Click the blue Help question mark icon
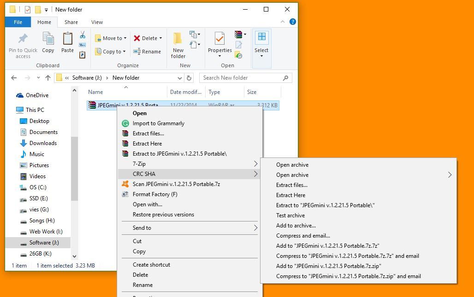This screenshot has height=297, width=474. pos(293,22)
